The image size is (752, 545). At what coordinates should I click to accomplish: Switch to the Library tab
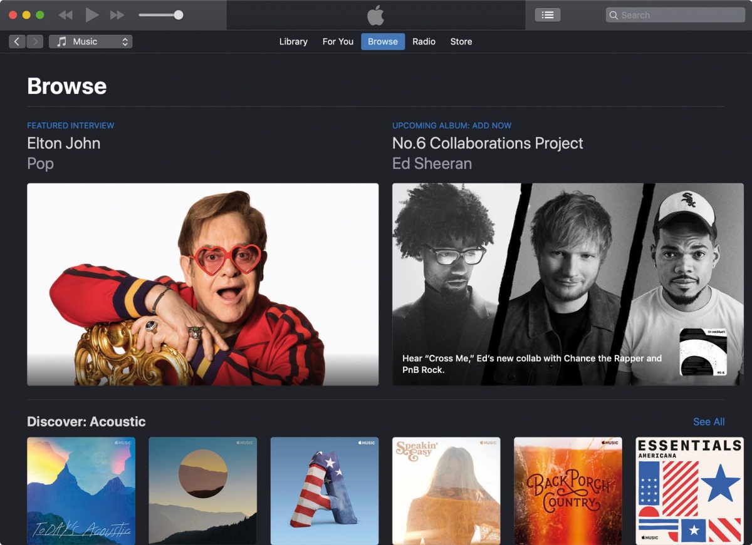point(293,42)
